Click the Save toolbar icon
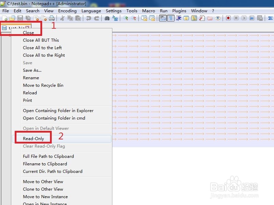274x205 pixels. pyautogui.click(x=20, y=18)
